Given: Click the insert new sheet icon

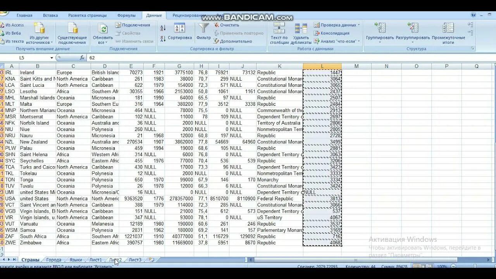Looking at the screenshot, I should 152,260.
